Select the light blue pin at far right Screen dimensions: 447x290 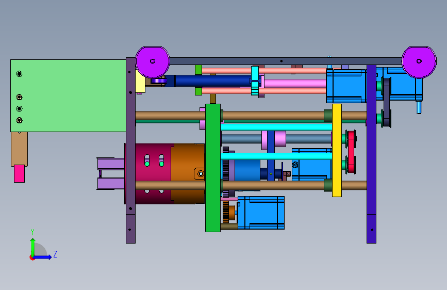point(419,107)
